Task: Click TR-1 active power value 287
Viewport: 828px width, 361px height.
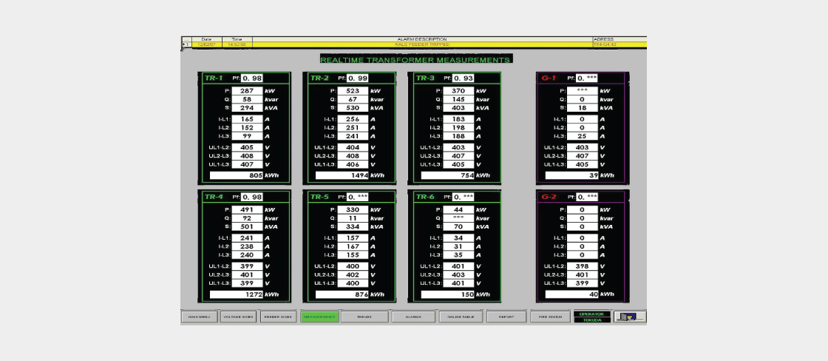Action: pyautogui.click(x=247, y=91)
